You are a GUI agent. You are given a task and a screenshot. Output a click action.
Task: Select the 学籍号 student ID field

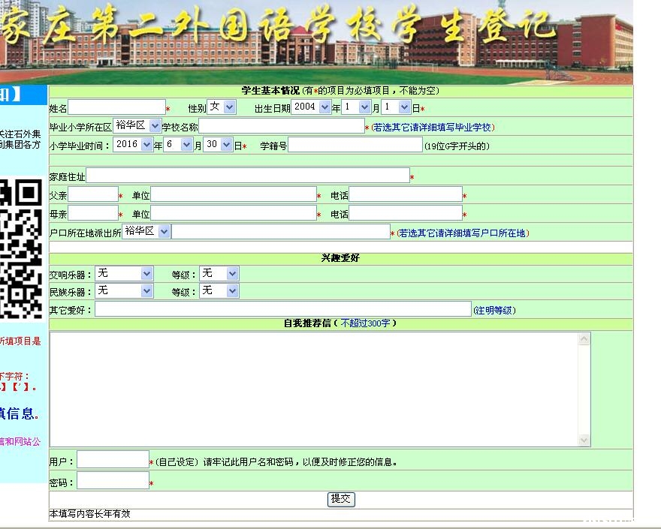tap(355, 145)
